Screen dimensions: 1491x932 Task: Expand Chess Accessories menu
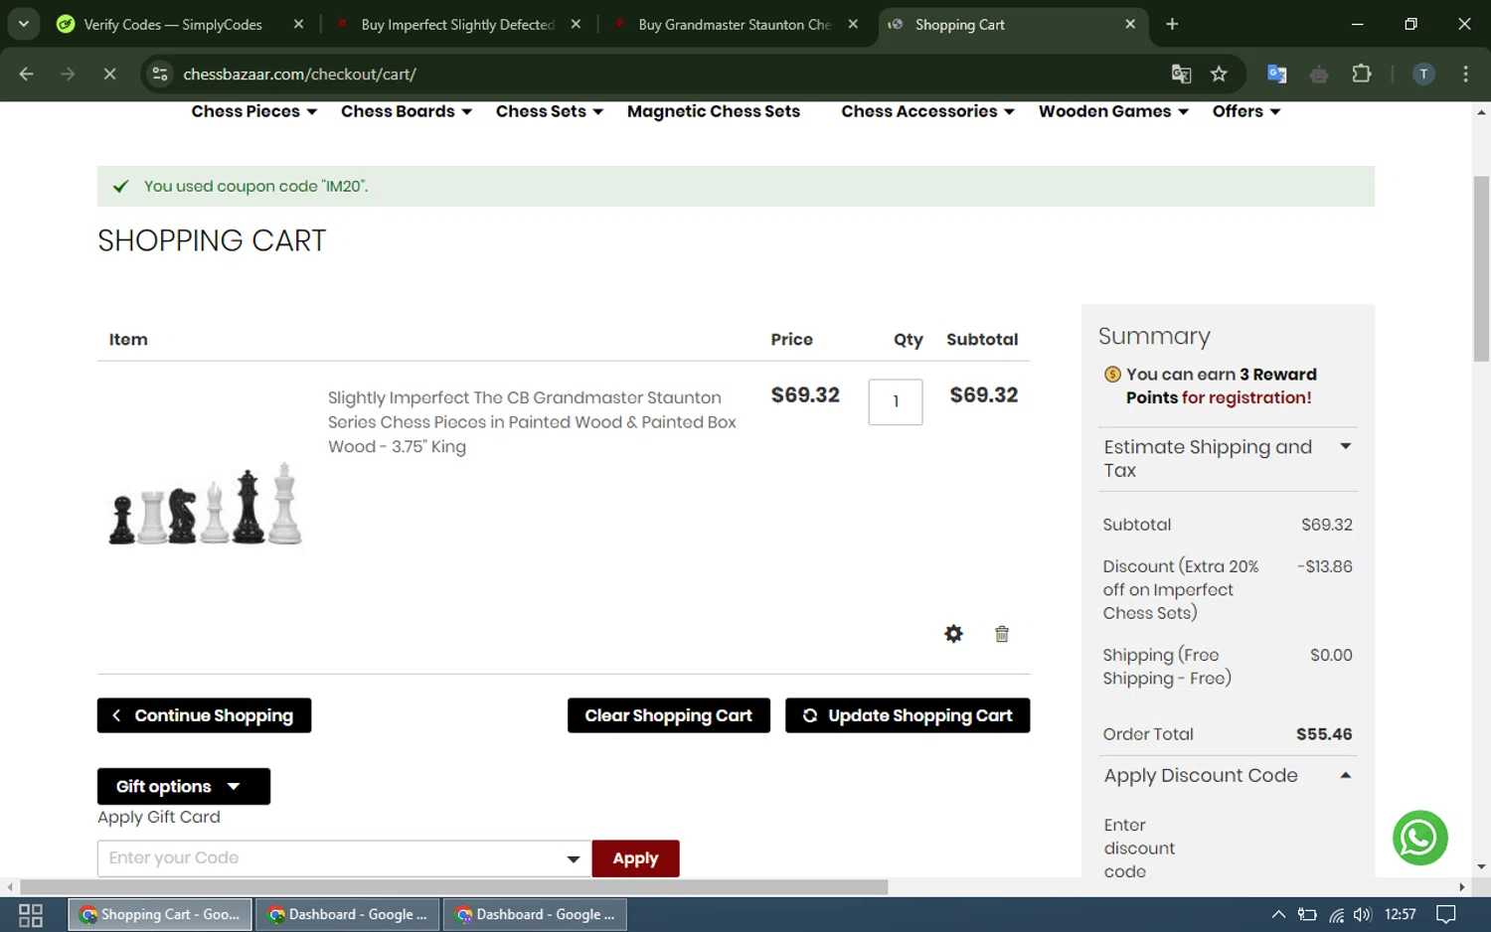(x=927, y=111)
